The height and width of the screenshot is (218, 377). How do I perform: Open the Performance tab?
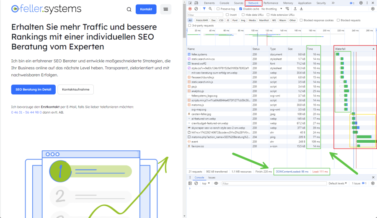pos(271,3)
